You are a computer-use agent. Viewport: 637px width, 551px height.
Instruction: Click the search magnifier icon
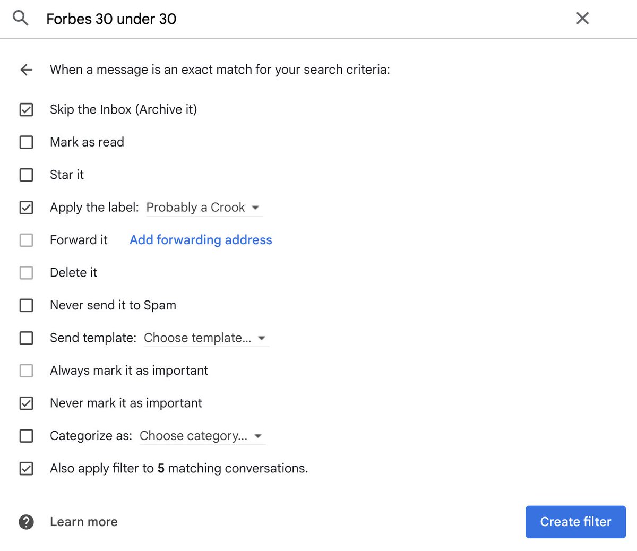pyautogui.click(x=20, y=18)
